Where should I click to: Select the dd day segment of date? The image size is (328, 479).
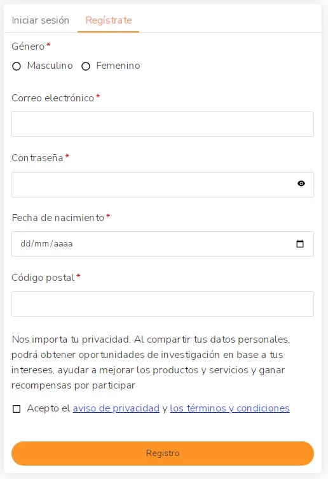[25, 243]
